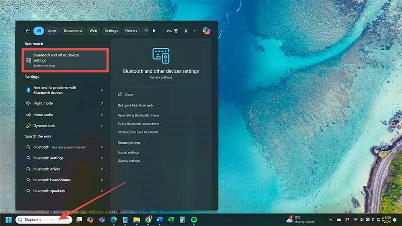
Task: Open Bluetooth and other devices settings result
Action: point(65,60)
